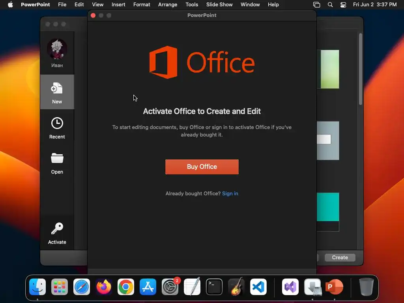The height and width of the screenshot is (303, 404).
Task: Open the Window menu
Action: (x=250, y=5)
